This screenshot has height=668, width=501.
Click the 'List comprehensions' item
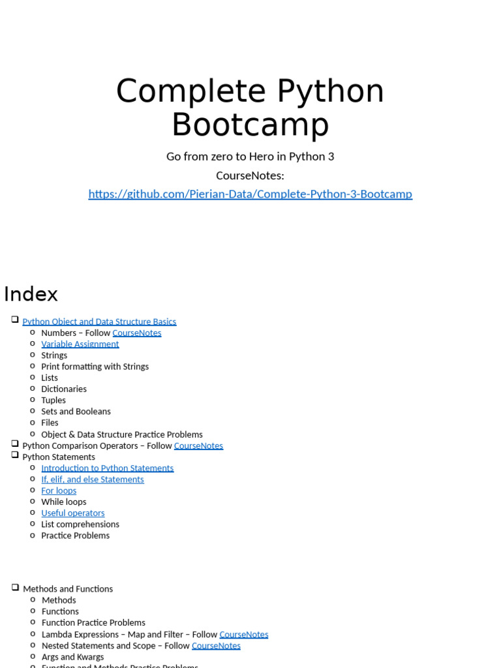tap(80, 524)
